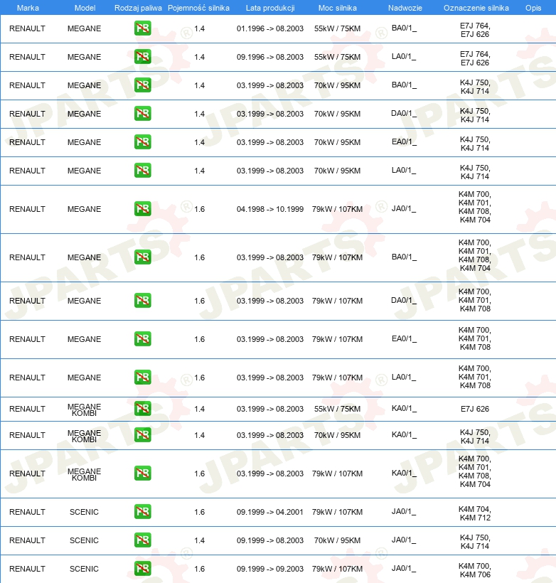This screenshot has height=583, width=556.
Task: Select the date '09.1999 -> 04.2001'
Action: point(270,512)
